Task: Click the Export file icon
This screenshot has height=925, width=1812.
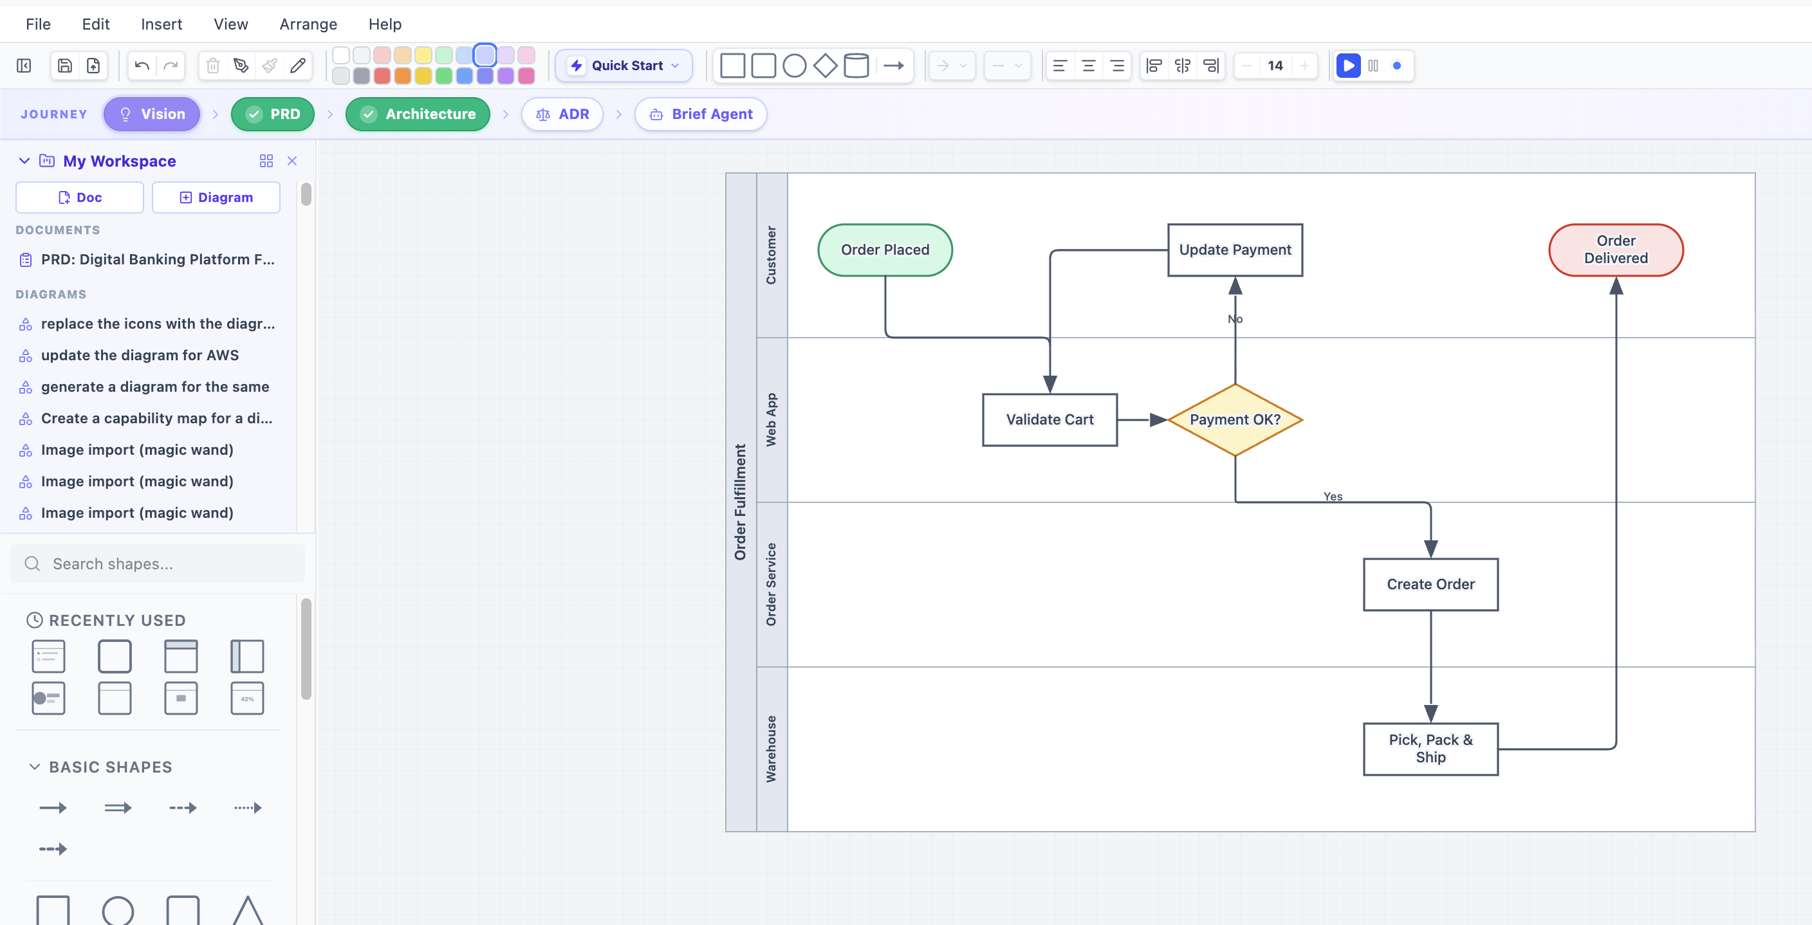Action: pos(93,66)
